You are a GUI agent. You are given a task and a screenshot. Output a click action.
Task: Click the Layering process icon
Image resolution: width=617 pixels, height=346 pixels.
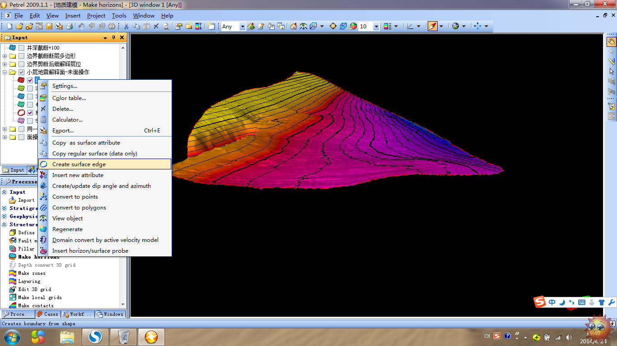pos(13,281)
